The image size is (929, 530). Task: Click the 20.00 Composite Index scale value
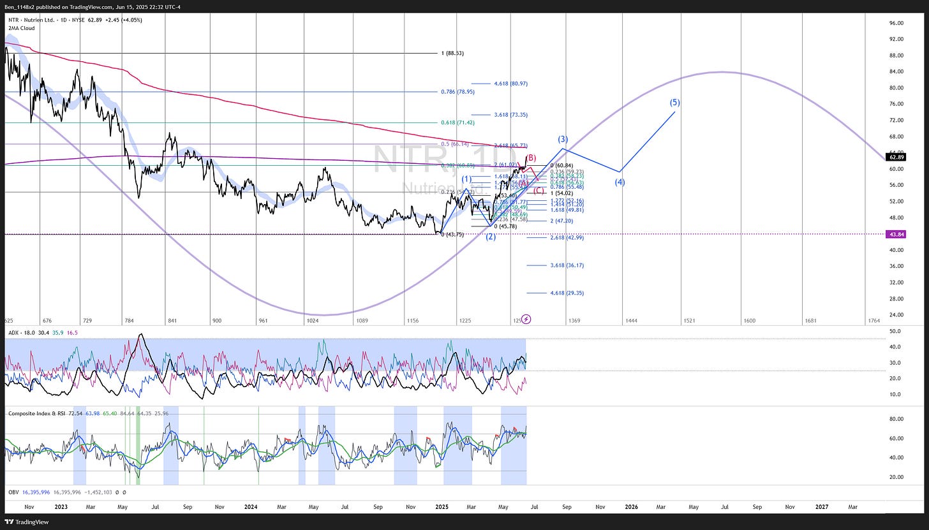click(896, 477)
